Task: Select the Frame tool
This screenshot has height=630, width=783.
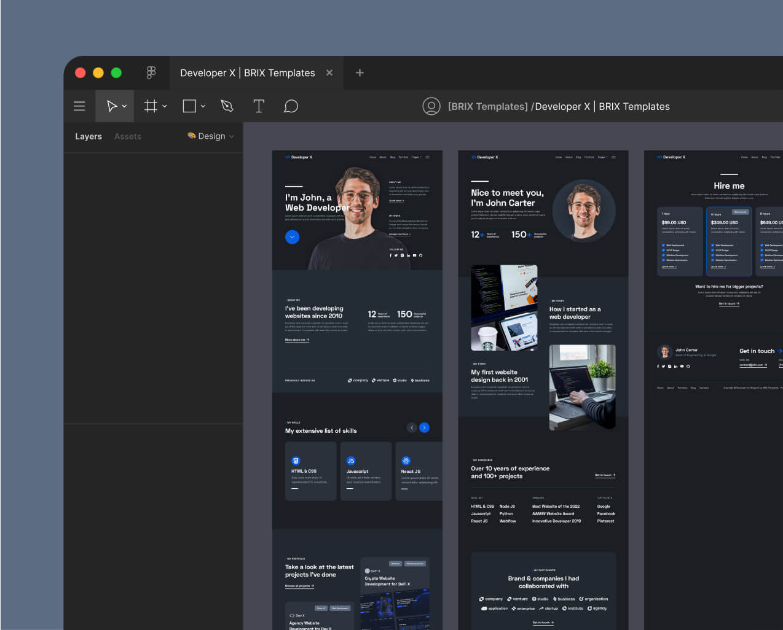Action: point(151,106)
